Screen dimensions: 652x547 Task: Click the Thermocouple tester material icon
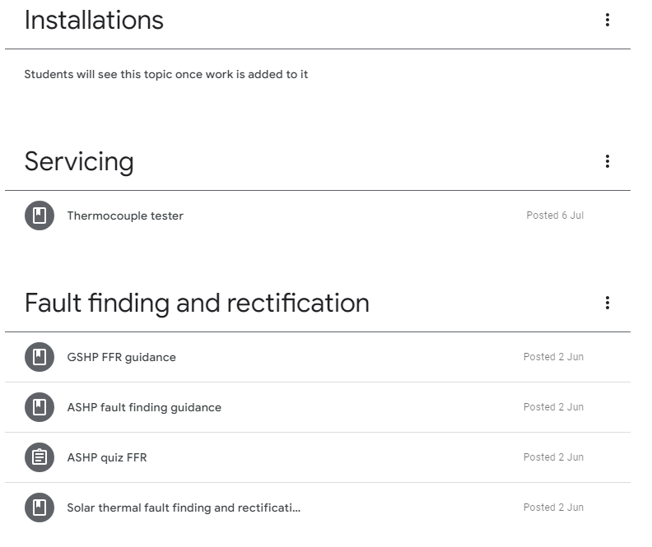40,216
